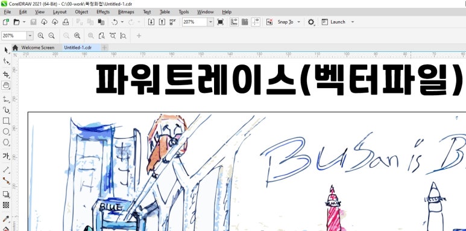Click the Export icon
The height and width of the screenshot is (231, 466).
coord(162,22)
